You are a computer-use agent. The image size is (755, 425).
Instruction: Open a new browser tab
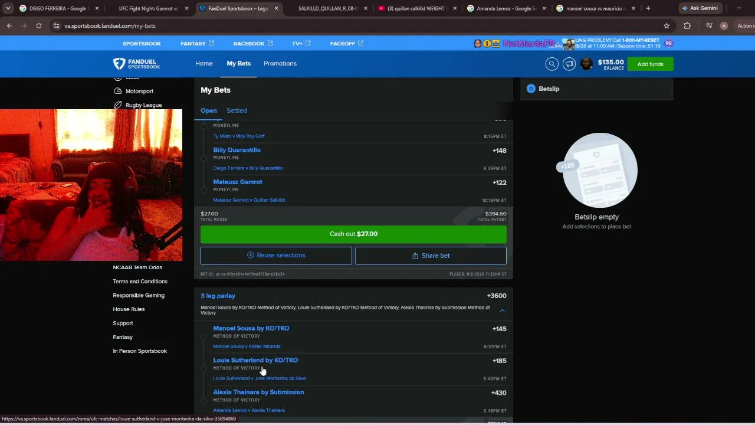coord(648,8)
